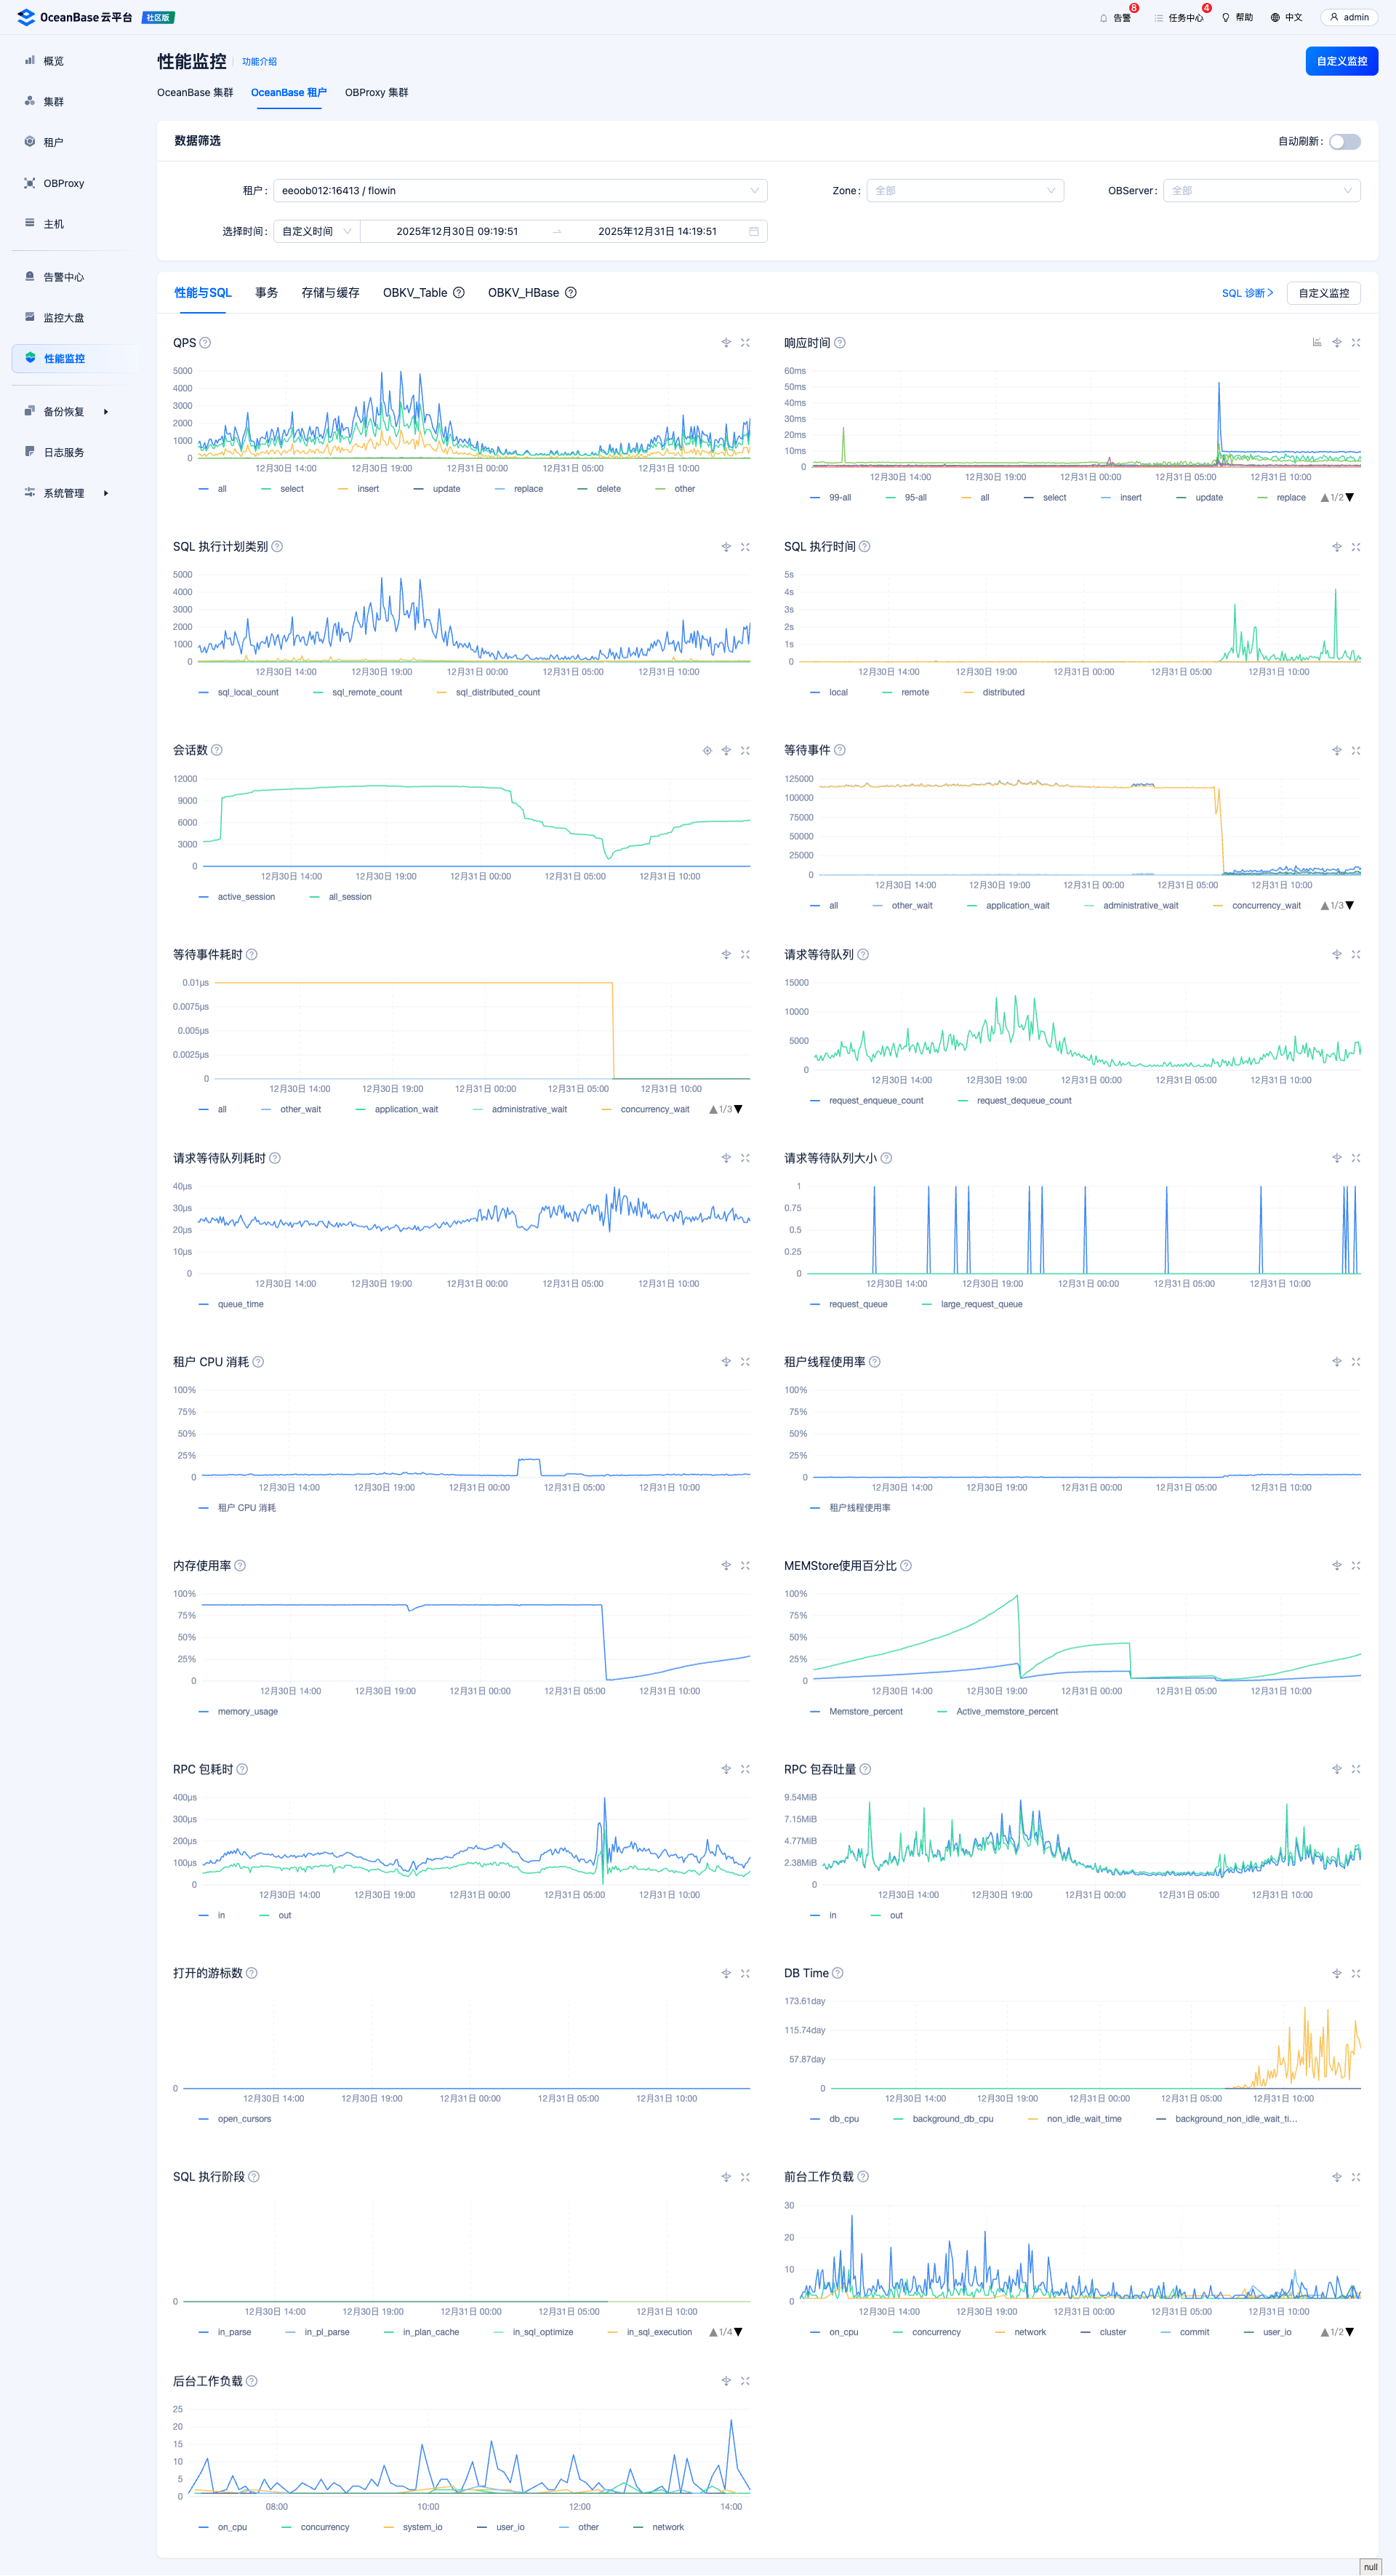1396x2576 pixels.
Task: Switch to OBProxy 集群 tab
Action: 377,93
